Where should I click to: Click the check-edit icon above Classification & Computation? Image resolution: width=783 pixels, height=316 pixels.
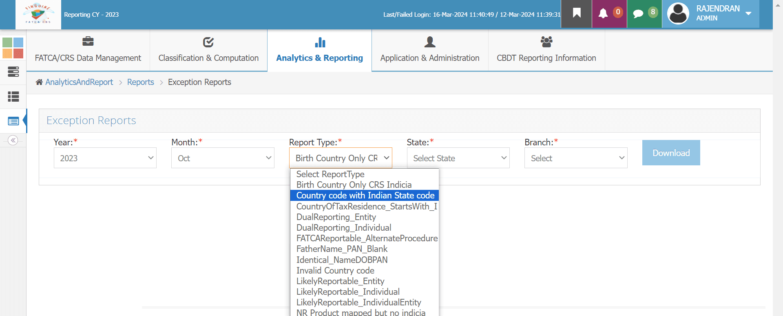(x=208, y=42)
